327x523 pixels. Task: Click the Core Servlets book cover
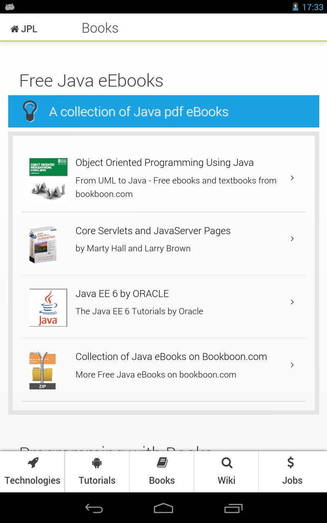[43, 245]
